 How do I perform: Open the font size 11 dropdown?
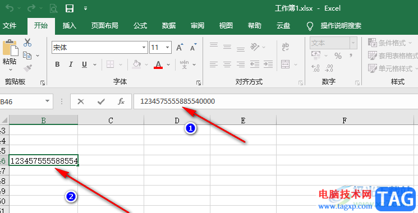pyautogui.click(x=167, y=48)
